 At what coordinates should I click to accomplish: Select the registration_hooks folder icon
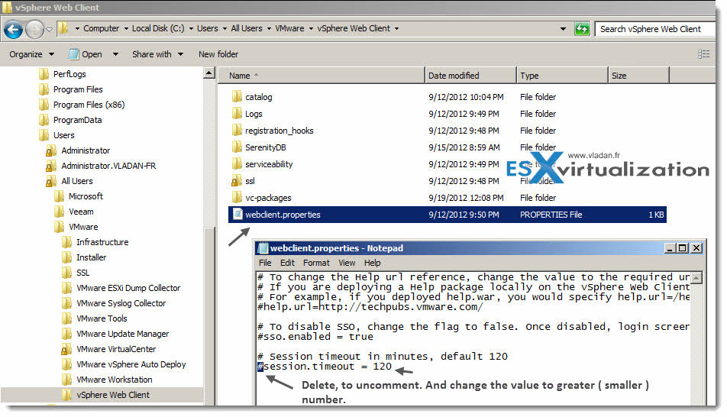tap(237, 130)
